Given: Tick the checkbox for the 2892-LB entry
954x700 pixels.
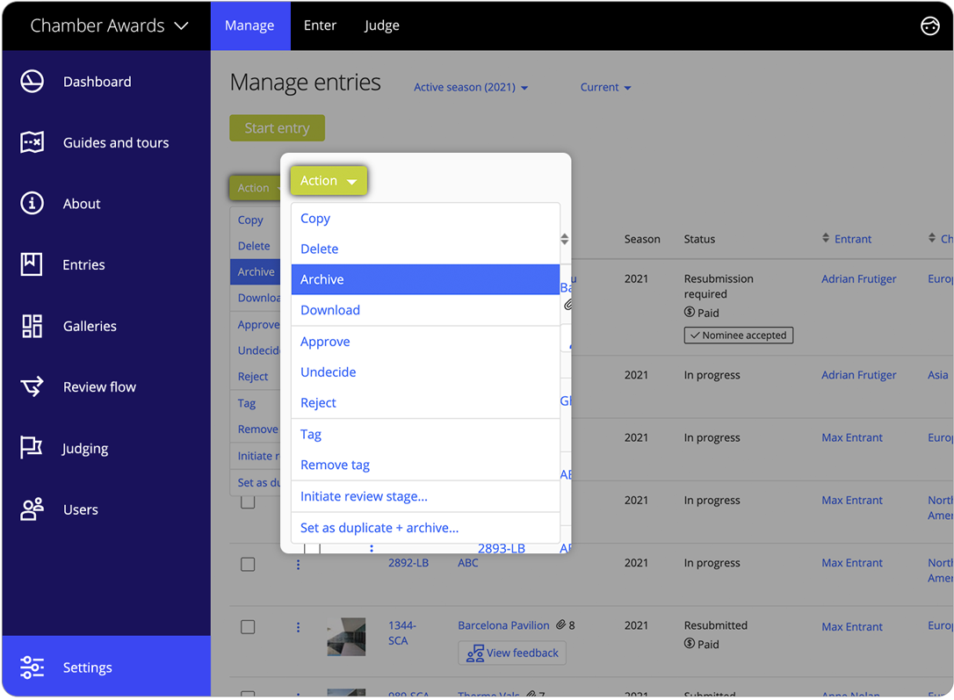Looking at the screenshot, I should click(x=248, y=564).
